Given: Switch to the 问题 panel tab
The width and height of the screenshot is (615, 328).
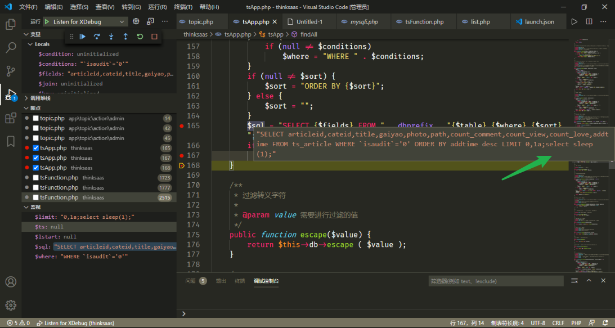Looking at the screenshot, I should tap(191, 281).
